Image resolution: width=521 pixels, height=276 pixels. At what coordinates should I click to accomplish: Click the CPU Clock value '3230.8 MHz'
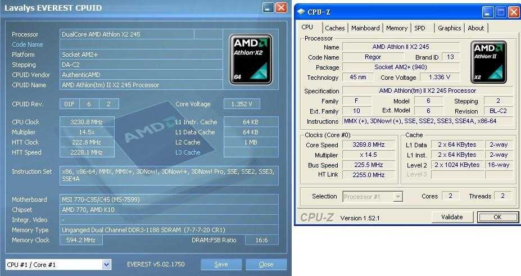87,122
